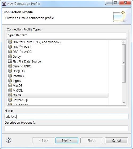Click the DB2 for z/OS database icon
Viewport: 133px width, 149px height.
(10, 52)
